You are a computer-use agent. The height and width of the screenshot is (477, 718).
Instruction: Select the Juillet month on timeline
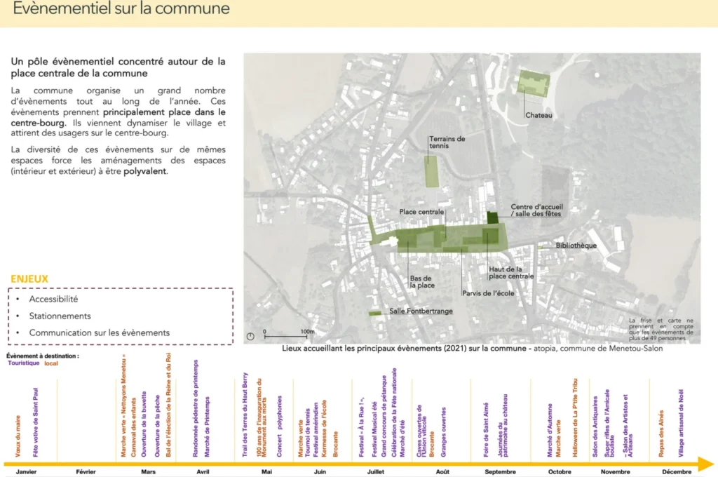click(x=376, y=472)
